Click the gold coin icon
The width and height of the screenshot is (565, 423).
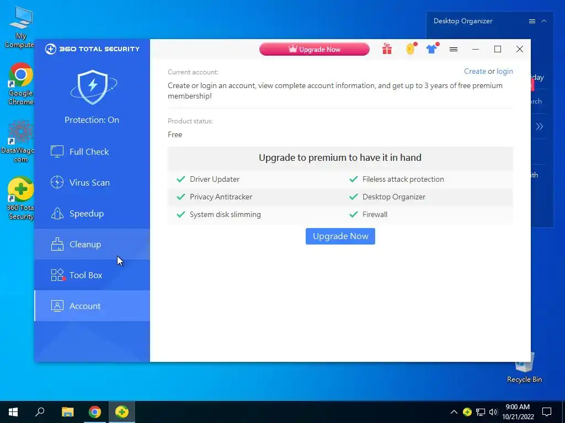click(411, 48)
